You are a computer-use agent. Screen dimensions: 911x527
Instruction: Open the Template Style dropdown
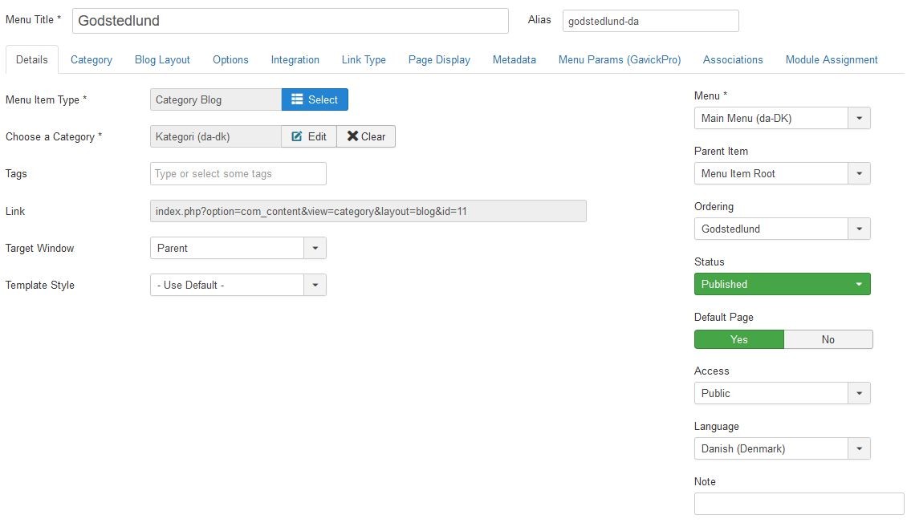[315, 285]
